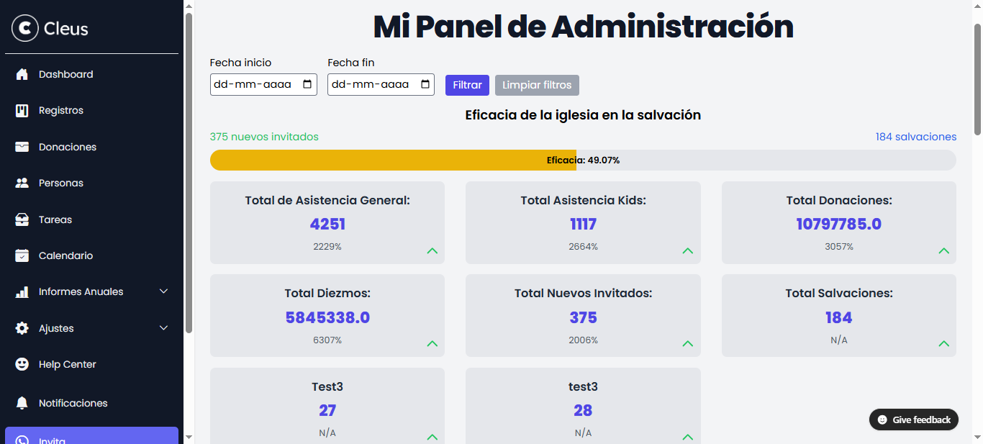Expand the Ajustes submenu

[x=163, y=328]
